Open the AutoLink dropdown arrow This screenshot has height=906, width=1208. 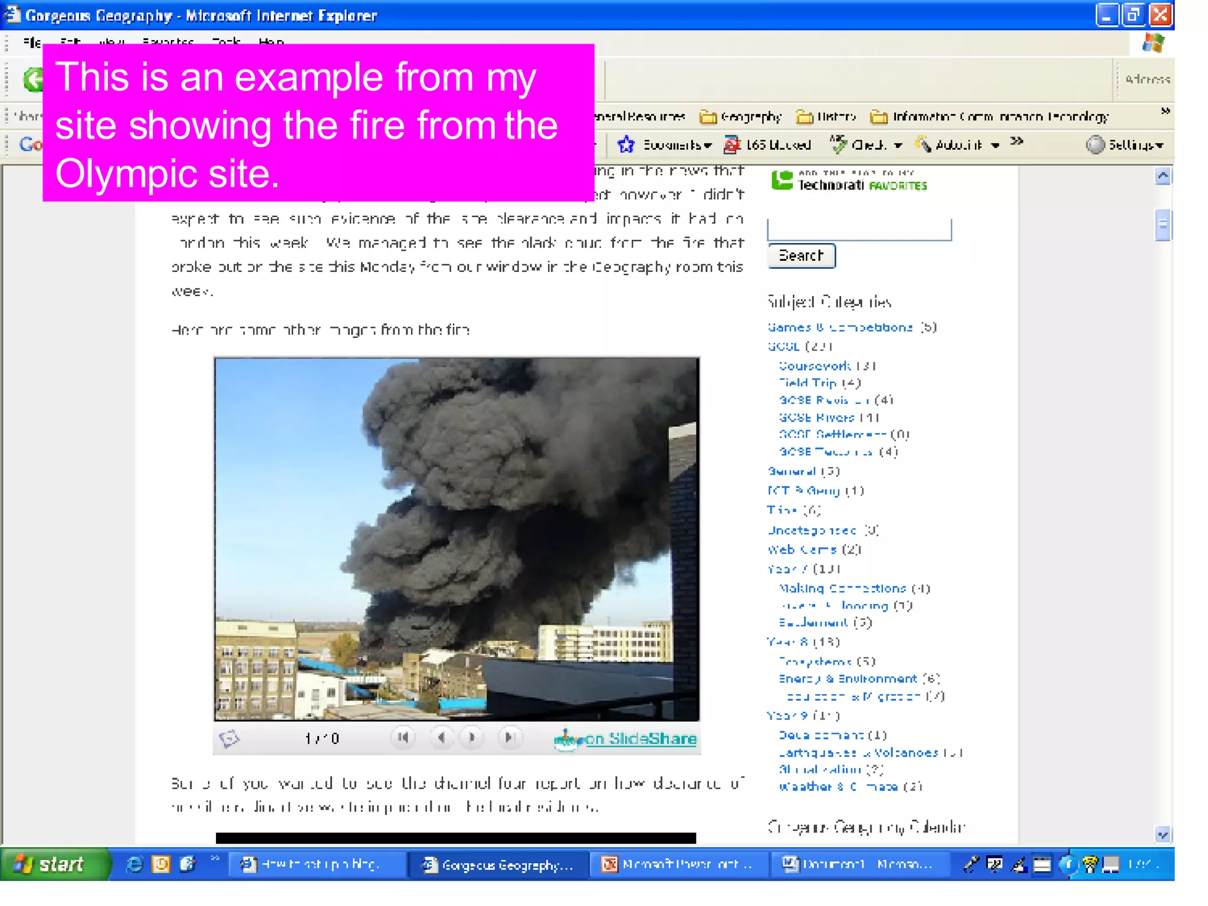point(995,145)
